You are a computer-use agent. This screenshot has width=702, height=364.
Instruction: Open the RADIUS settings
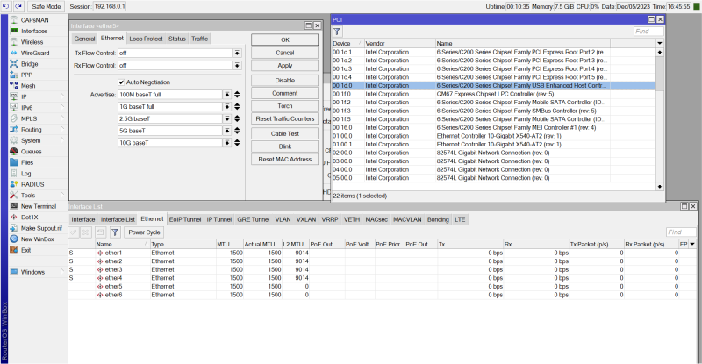pyautogui.click(x=32, y=184)
